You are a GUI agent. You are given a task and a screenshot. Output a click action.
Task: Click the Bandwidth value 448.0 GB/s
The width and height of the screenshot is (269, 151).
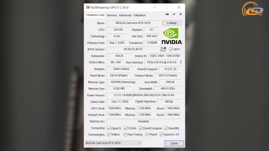pyautogui.click(x=168, y=89)
